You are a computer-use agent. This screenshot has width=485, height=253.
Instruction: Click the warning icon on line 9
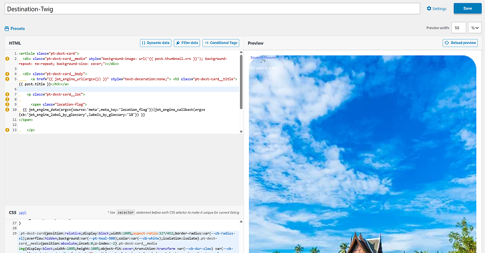pos(7,105)
